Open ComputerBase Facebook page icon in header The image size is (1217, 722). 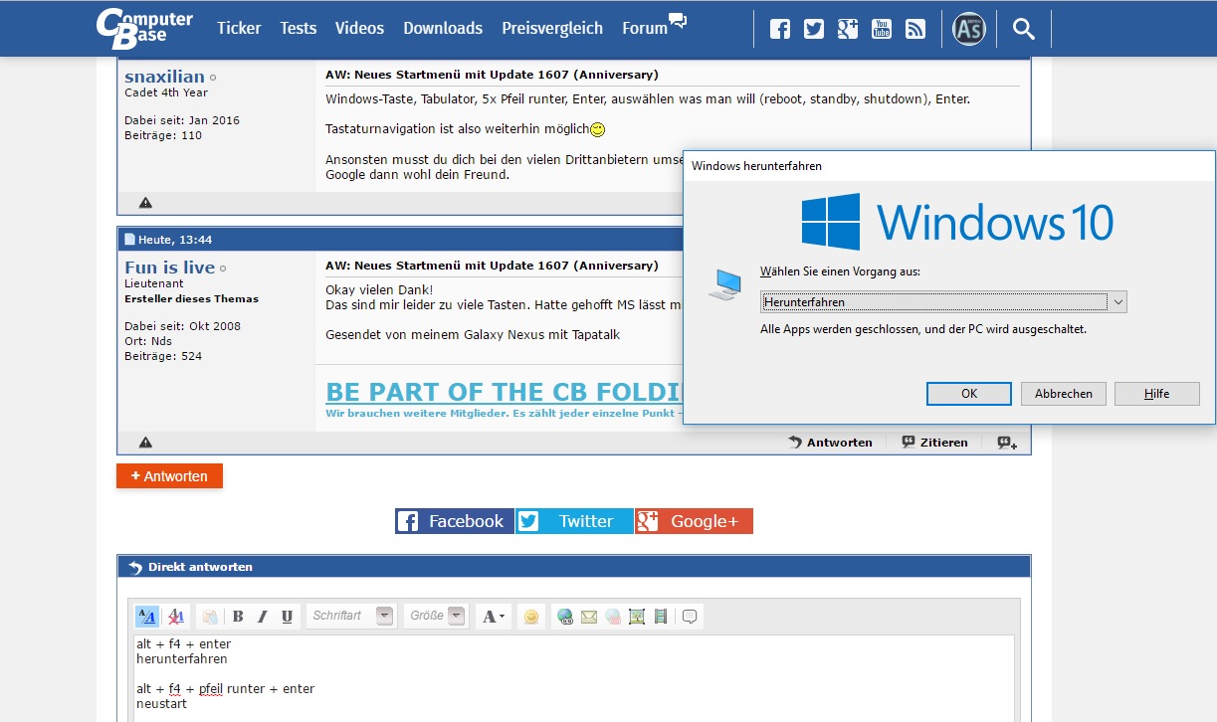point(780,29)
